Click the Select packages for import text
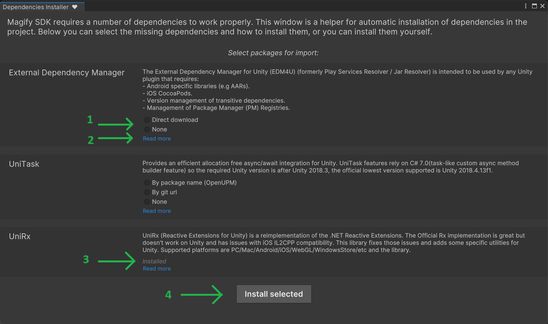This screenshot has width=548, height=324. pyautogui.click(x=273, y=52)
